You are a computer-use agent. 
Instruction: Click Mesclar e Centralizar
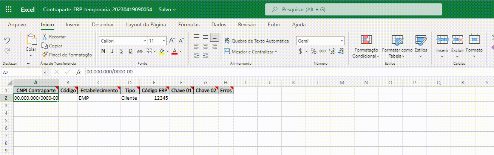coord(249,52)
